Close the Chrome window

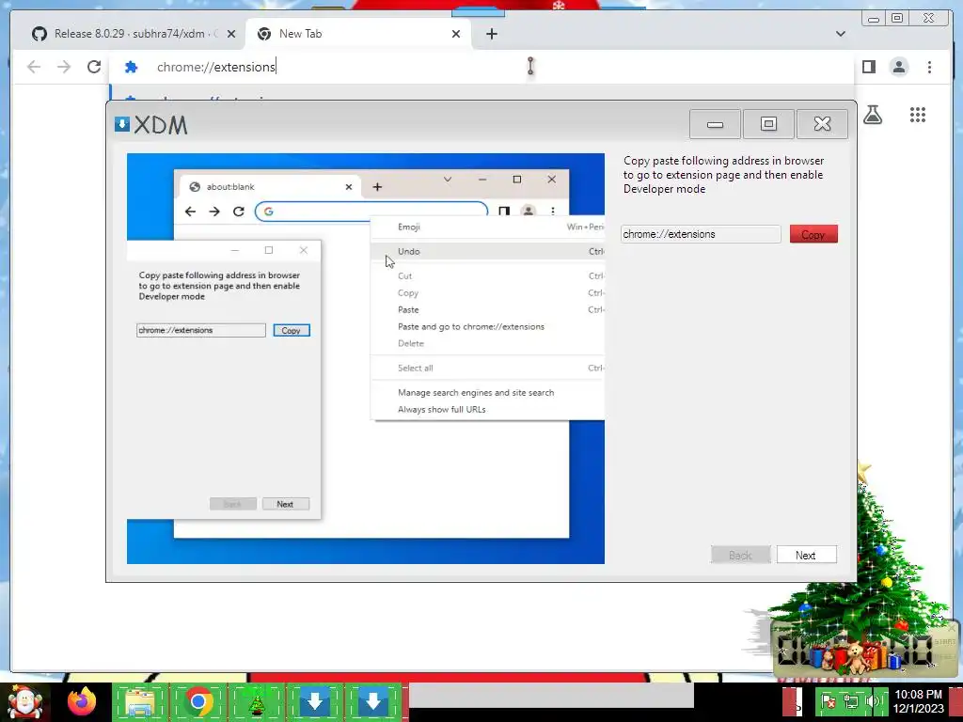pyautogui.click(x=928, y=19)
